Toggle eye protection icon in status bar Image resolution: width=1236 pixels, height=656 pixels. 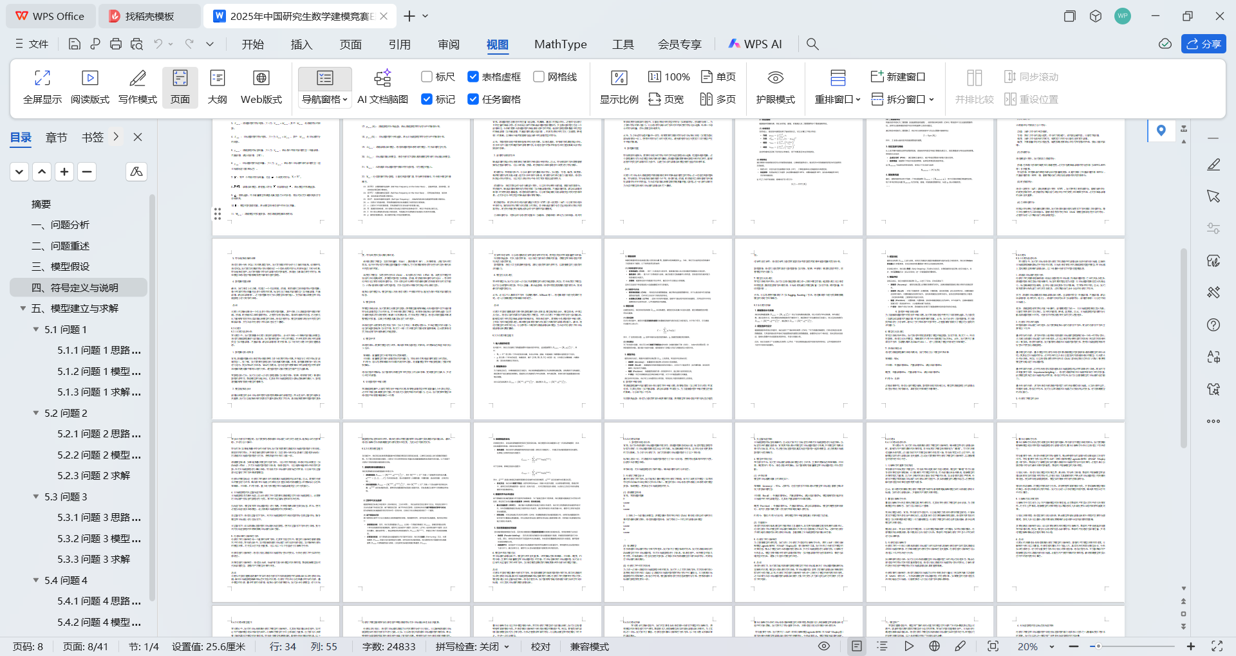click(824, 646)
